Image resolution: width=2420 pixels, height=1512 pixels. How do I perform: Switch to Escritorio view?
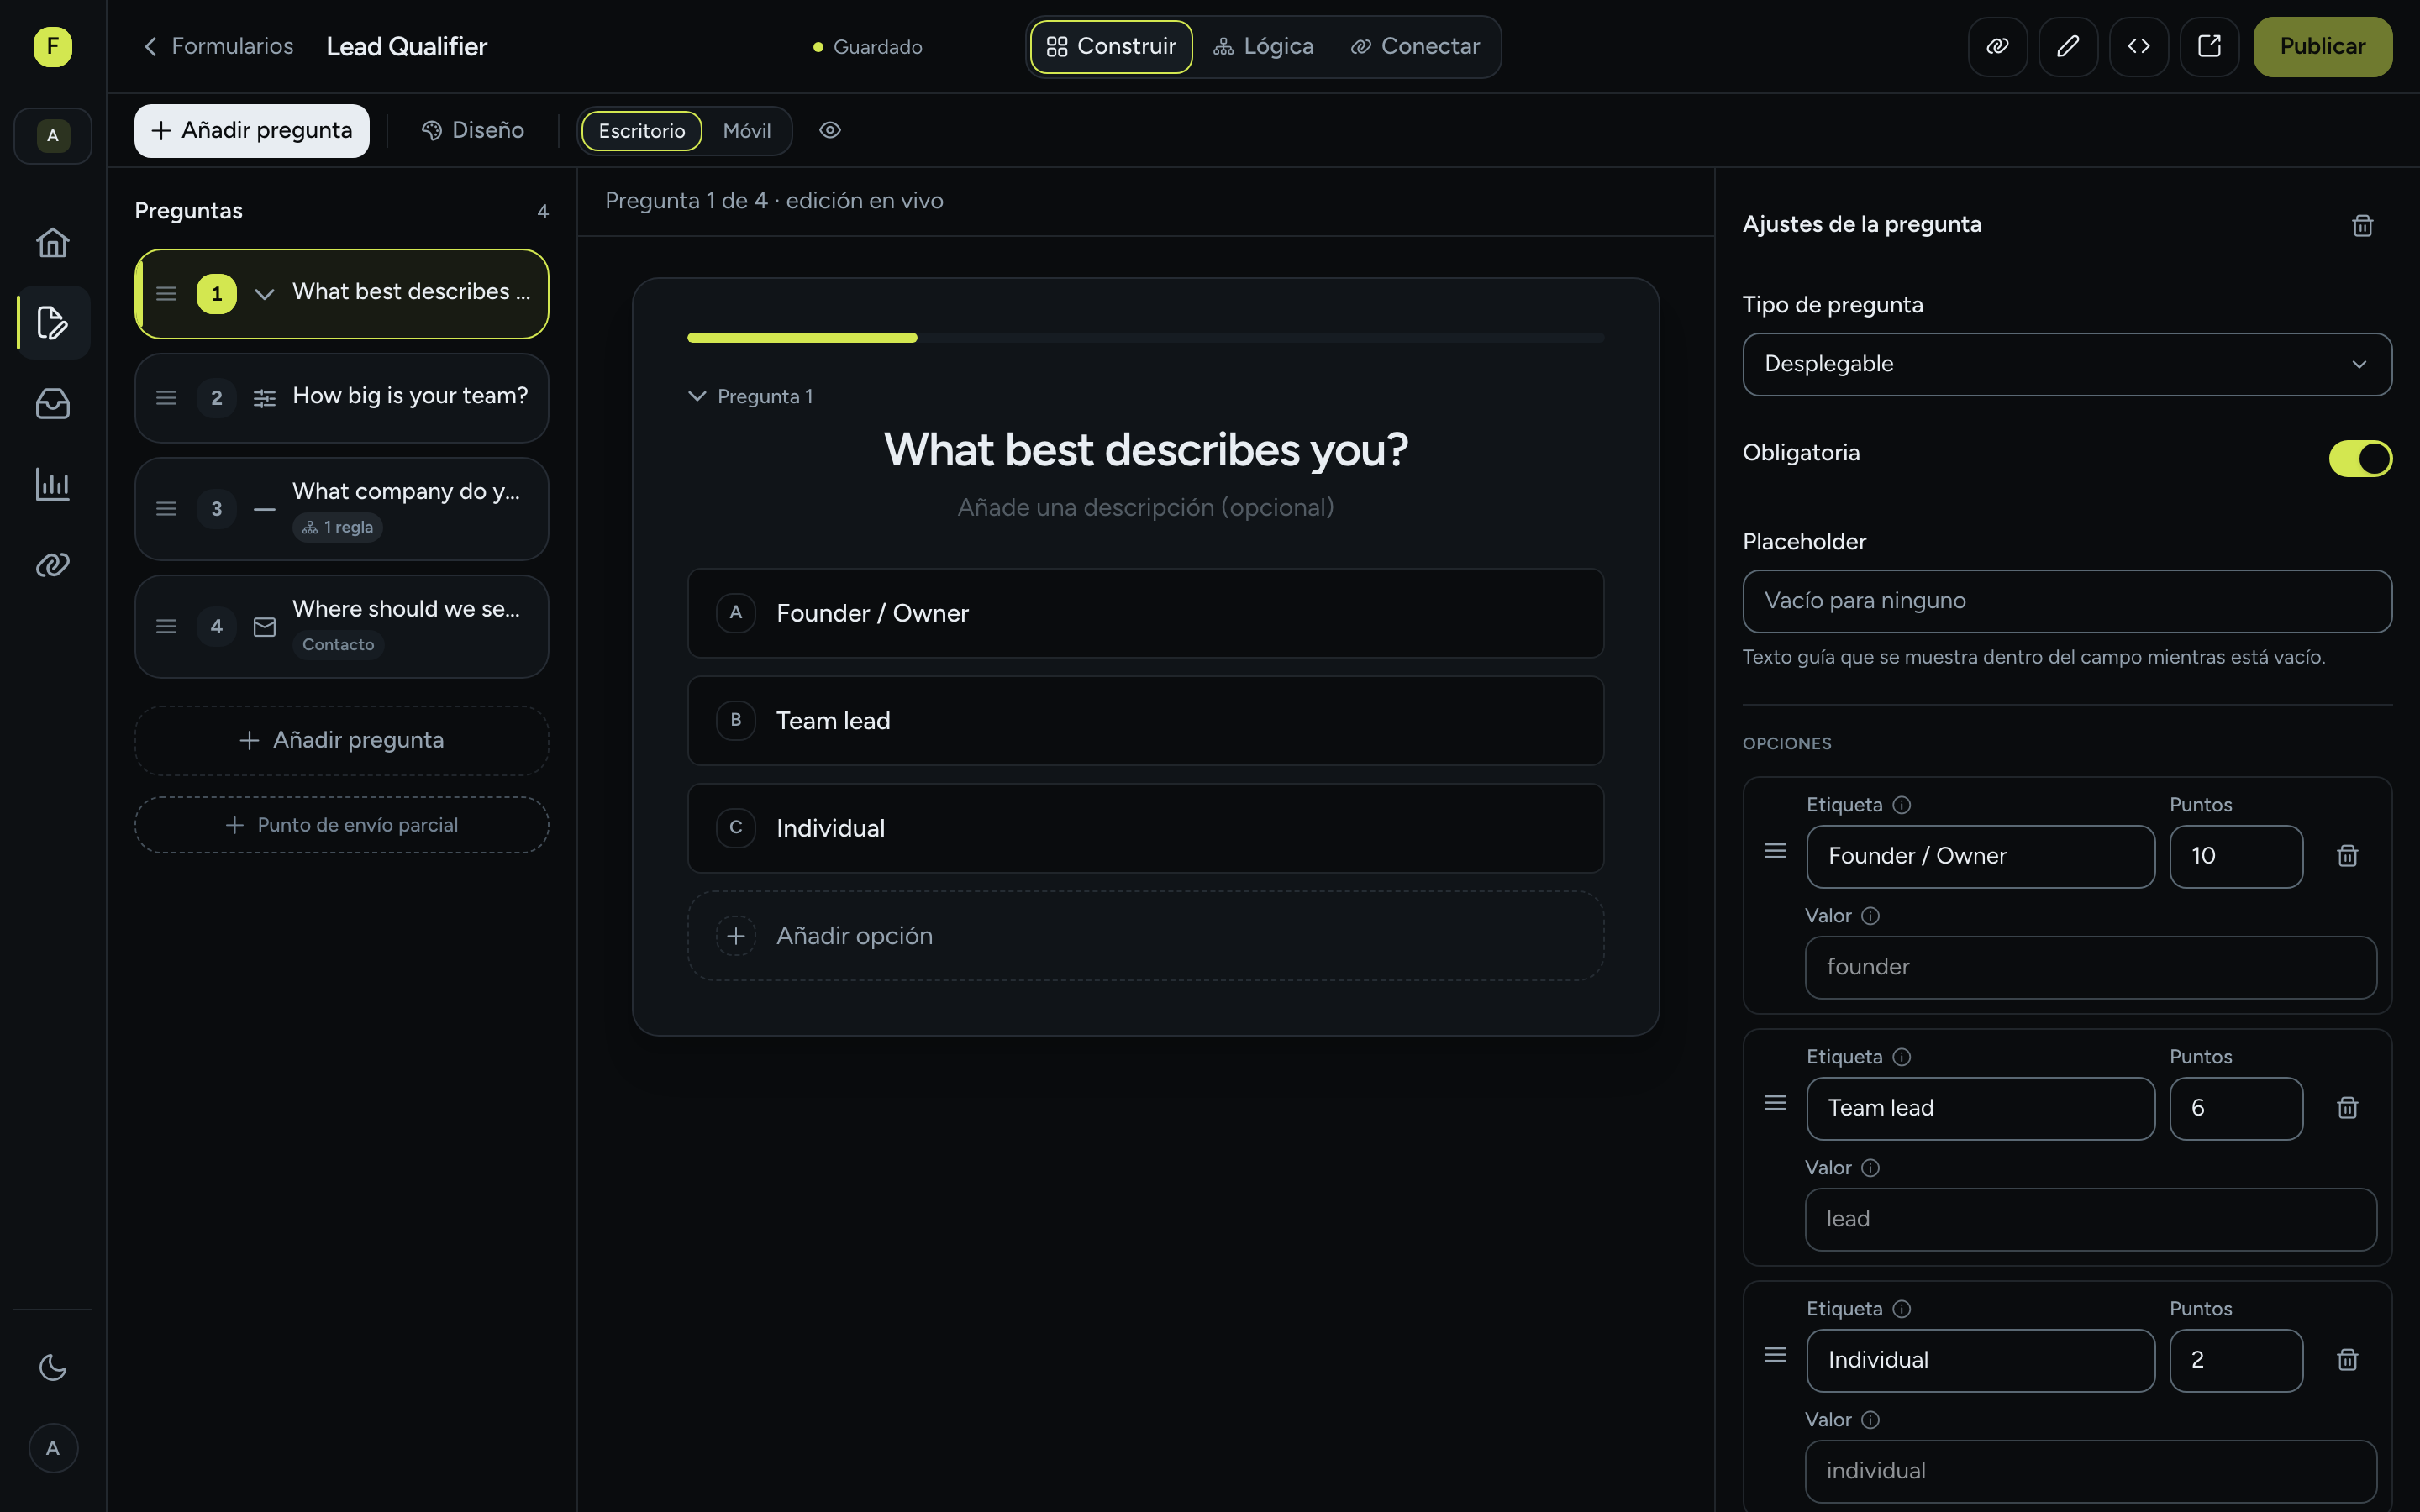(x=641, y=131)
